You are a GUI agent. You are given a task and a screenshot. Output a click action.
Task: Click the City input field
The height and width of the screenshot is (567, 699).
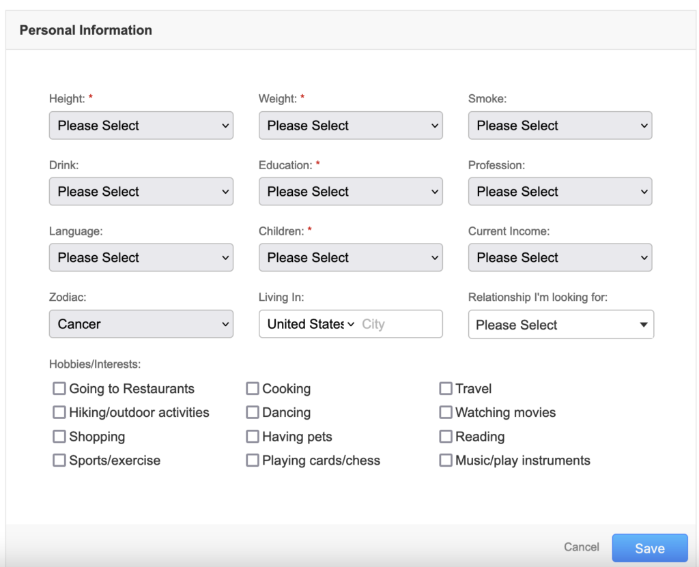[399, 324]
